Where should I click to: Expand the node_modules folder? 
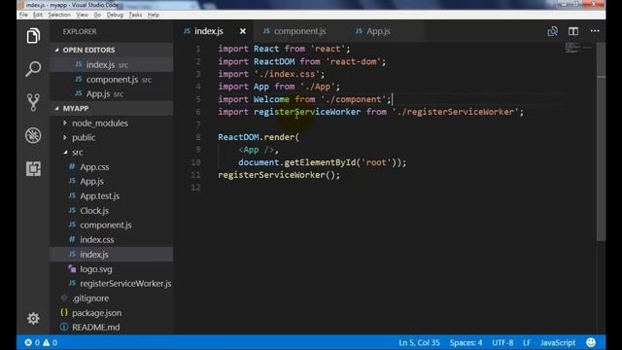112,123
